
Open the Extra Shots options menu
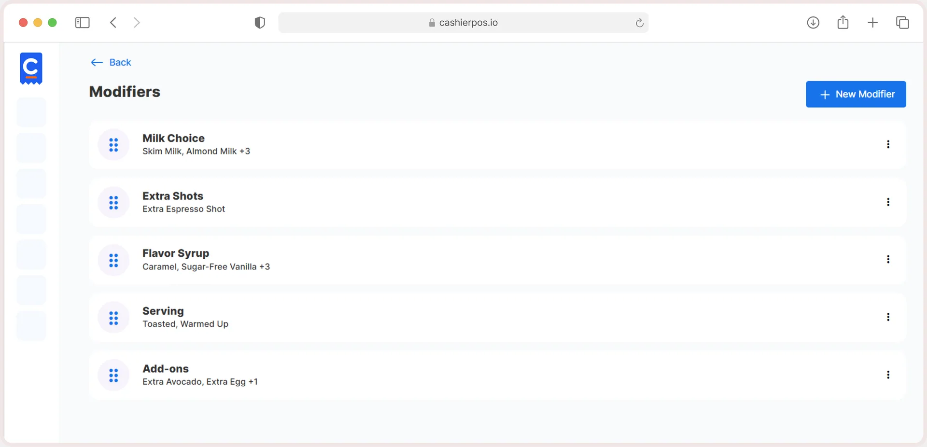pyautogui.click(x=888, y=202)
